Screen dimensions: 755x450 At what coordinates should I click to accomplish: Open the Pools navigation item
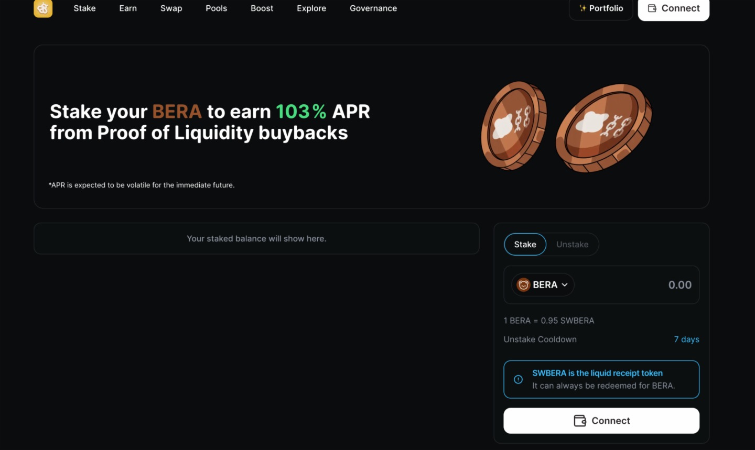coord(216,8)
